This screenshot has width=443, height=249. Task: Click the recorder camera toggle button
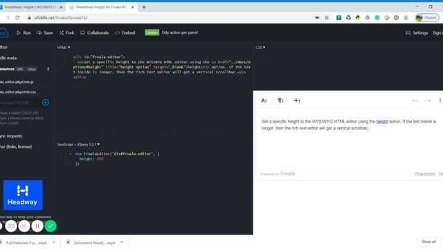click(x=11, y=226)
